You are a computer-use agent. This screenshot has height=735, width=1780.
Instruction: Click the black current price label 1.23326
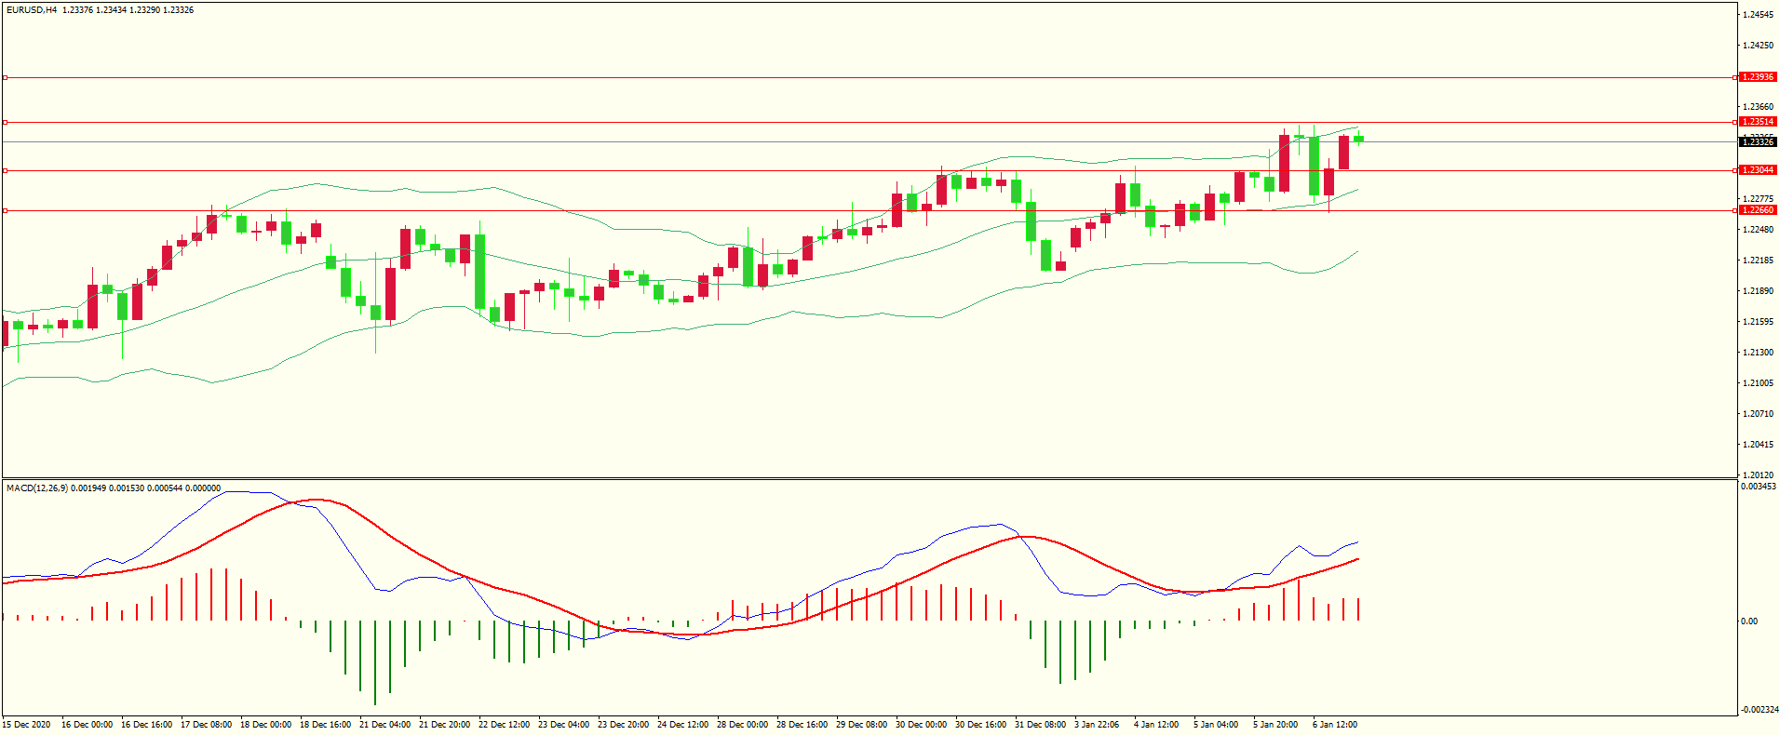pos(1758,142)
